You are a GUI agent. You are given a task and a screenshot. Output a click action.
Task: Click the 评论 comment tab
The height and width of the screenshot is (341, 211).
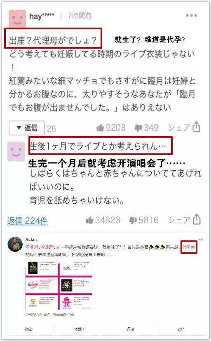pyautogui.click(x=130, y=329)
